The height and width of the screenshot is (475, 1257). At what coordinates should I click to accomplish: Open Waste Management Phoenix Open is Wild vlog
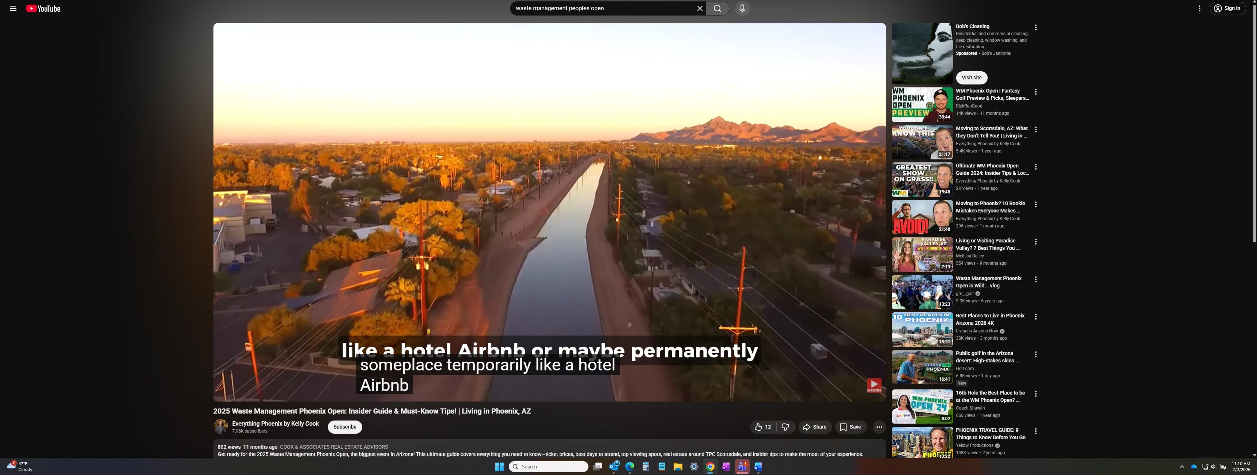click(x=988, y=282)
